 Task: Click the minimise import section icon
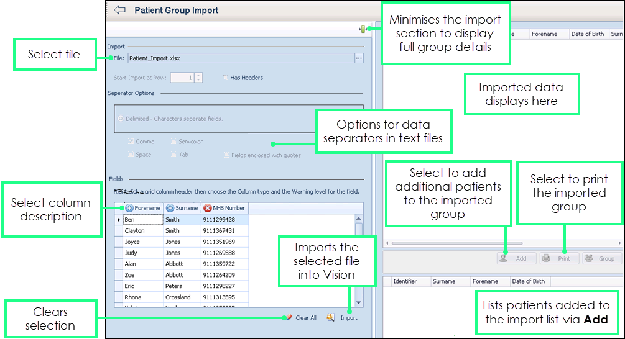click(362, 29)
